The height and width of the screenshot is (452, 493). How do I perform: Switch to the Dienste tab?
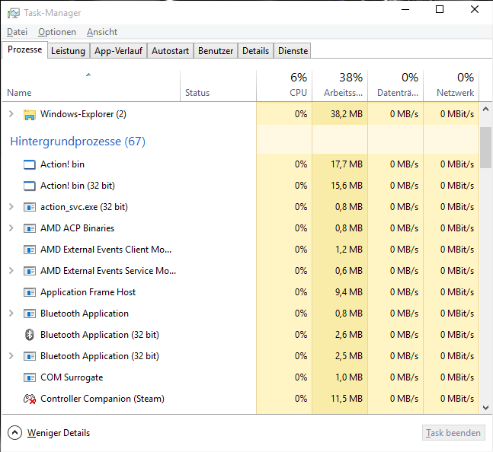point(293,51)
